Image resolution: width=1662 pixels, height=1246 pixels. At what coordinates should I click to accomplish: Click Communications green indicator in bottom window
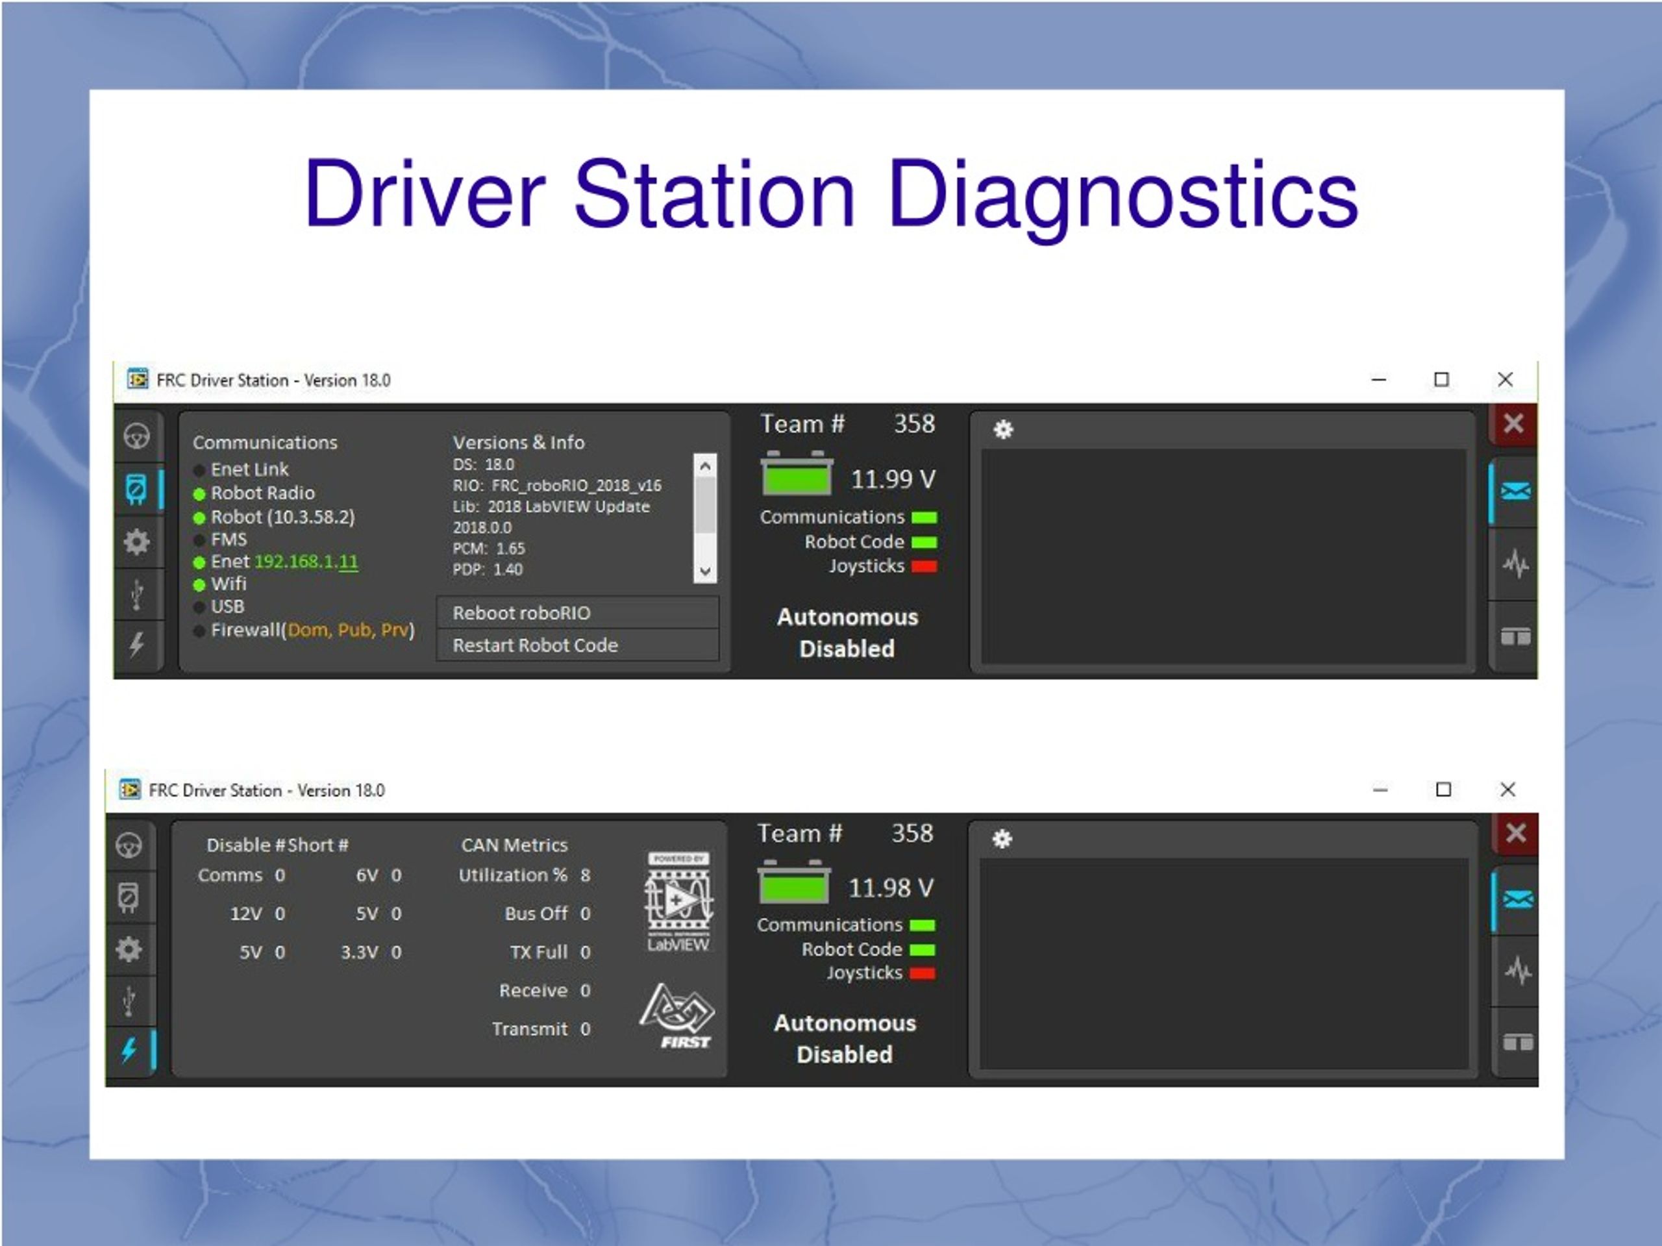922,925
